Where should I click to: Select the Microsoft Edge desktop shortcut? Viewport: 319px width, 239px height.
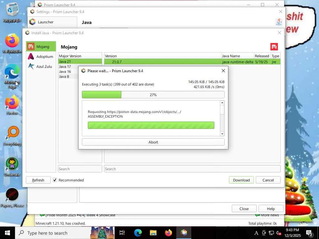[12, 77]
